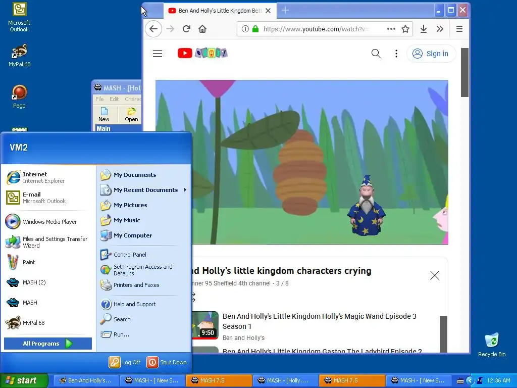
Task: Click the taskbar clock 12:36 AM
Action: point(498,381)
